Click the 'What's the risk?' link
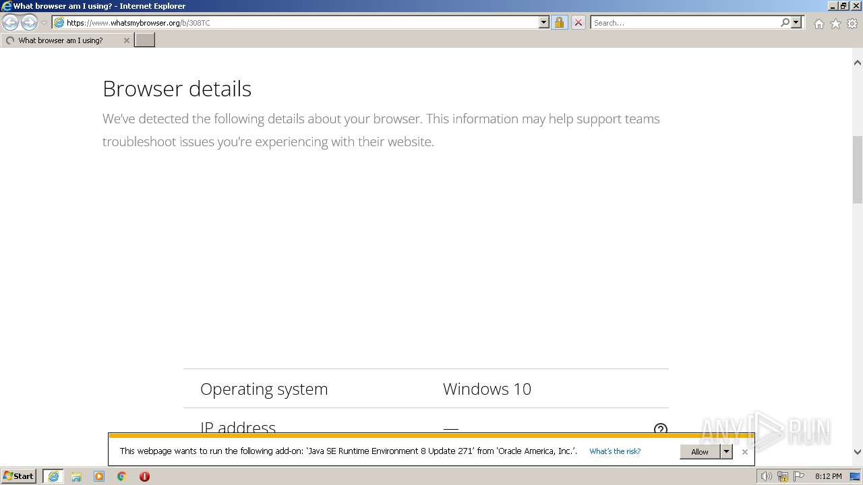The image size is (863, 485). (615, 451)
